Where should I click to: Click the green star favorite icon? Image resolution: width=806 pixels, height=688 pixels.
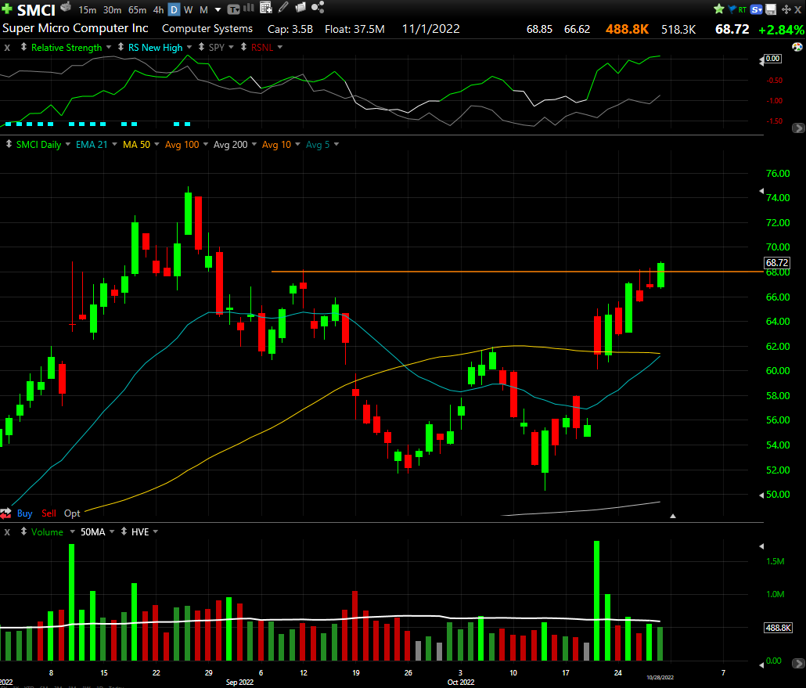[719, 9]
